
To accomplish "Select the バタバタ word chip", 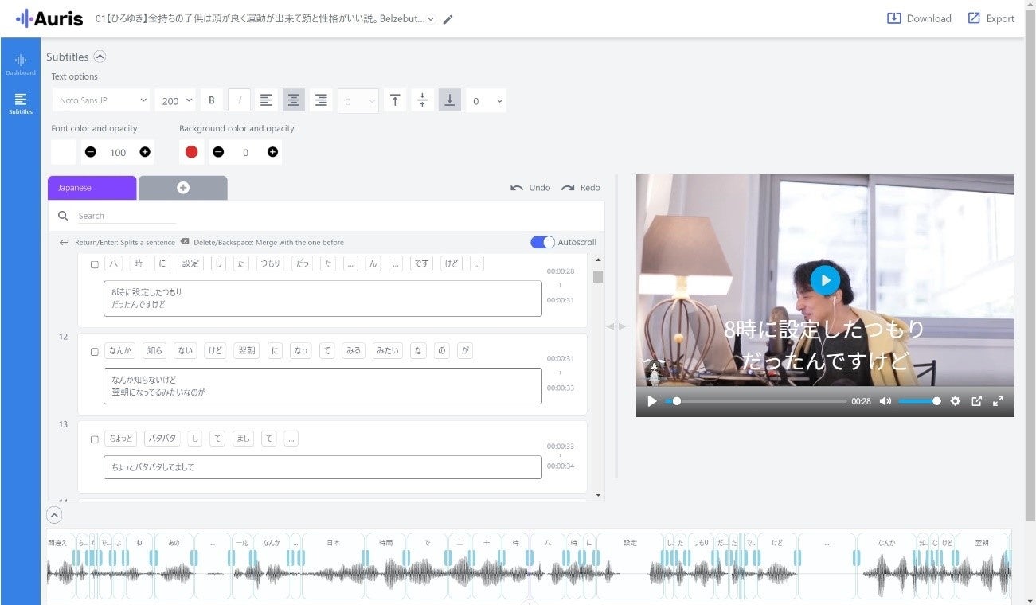I will click(x=162, y=438).
